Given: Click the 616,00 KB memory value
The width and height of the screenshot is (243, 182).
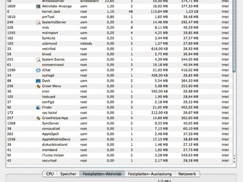Looking at the screenshot, I should [160, 49].
